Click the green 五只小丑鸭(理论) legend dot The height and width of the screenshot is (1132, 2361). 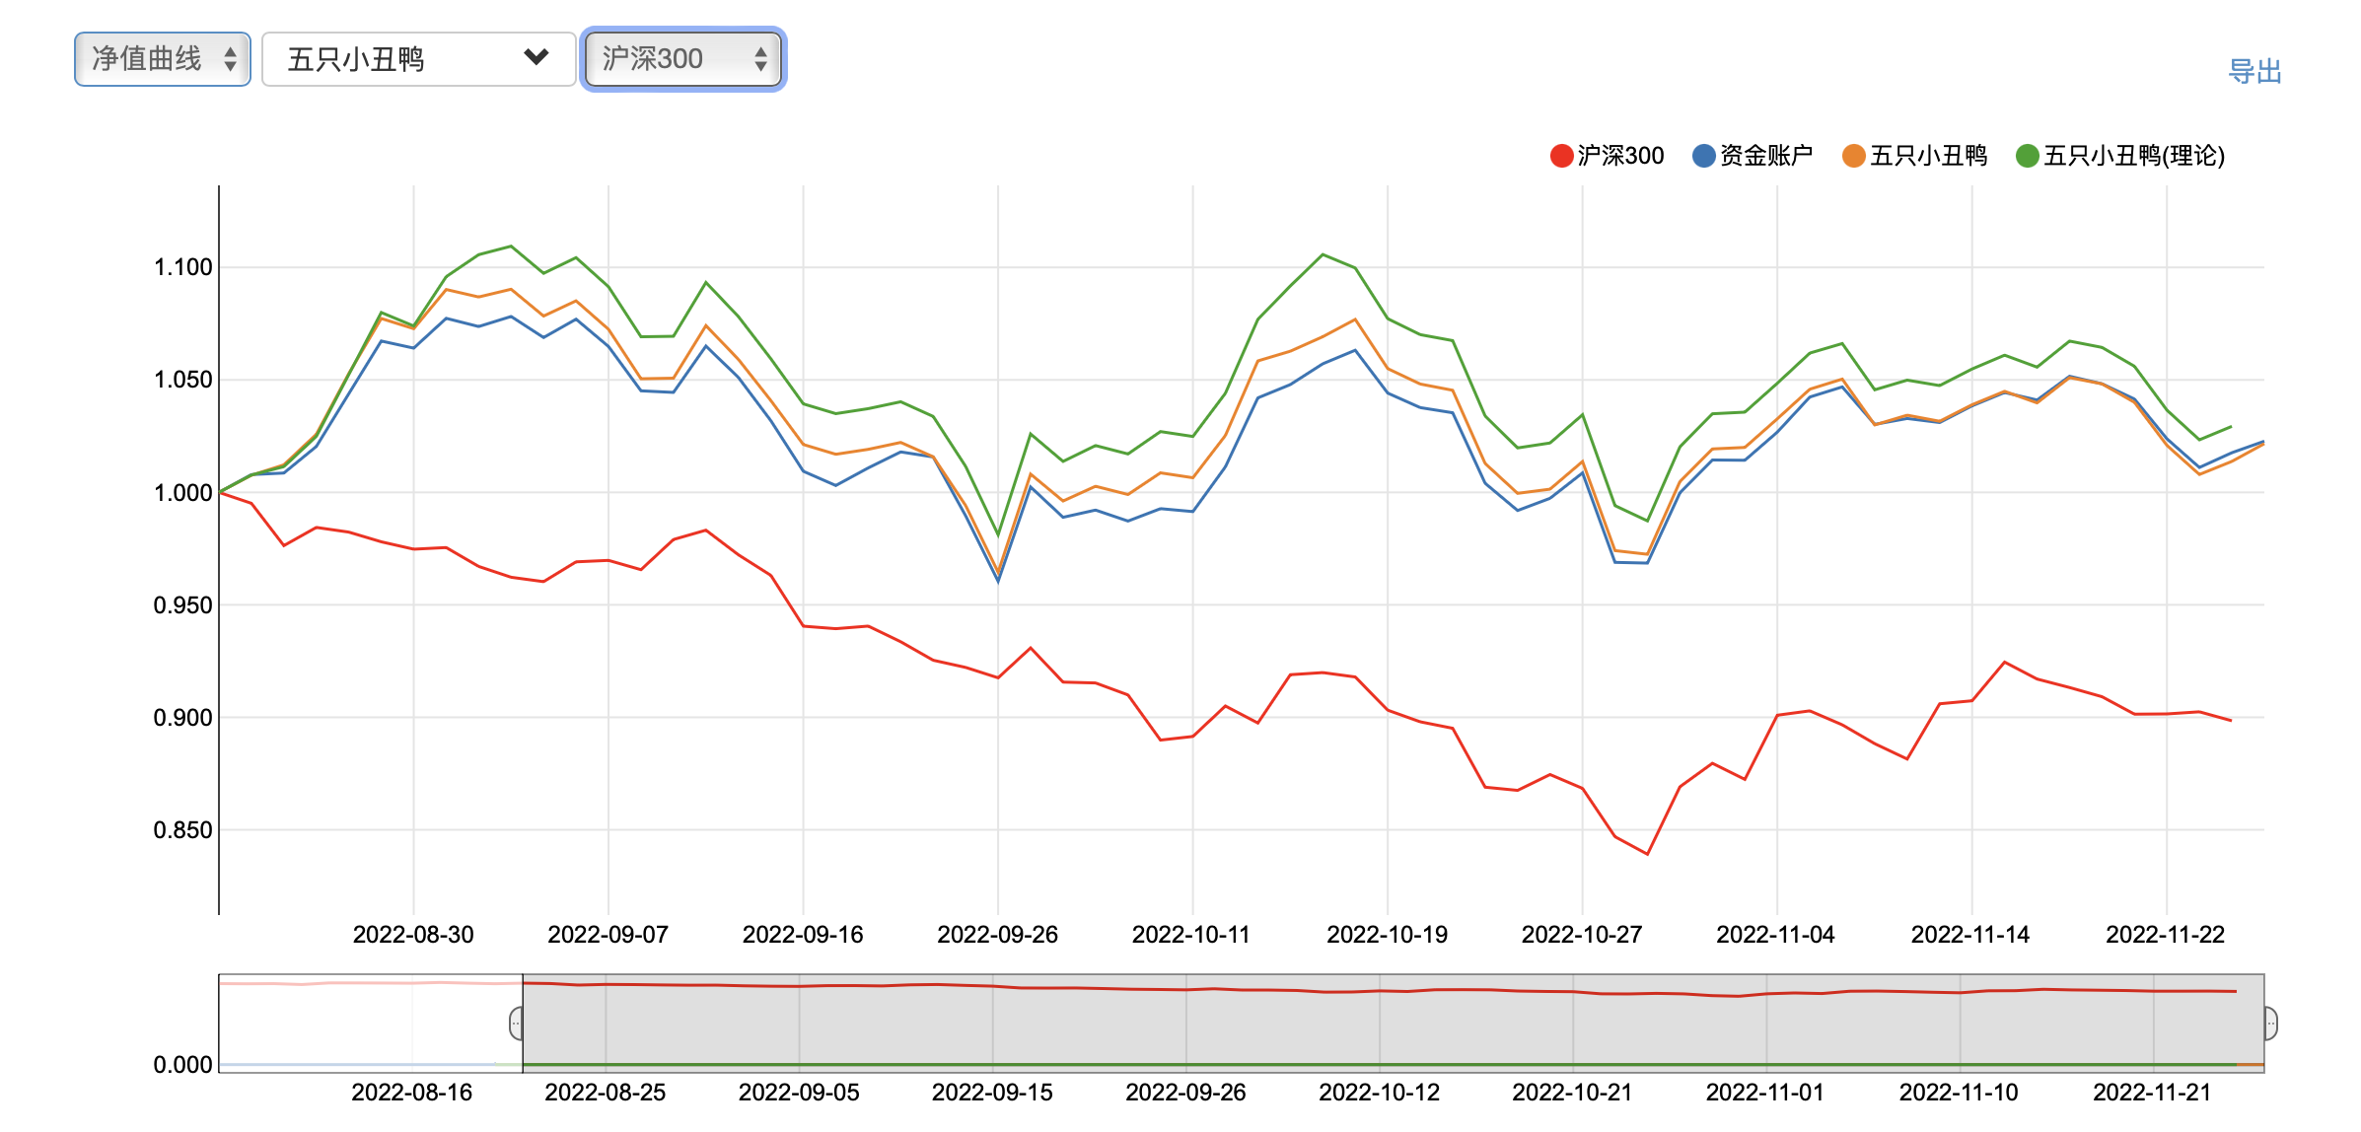coord(2027,156)
